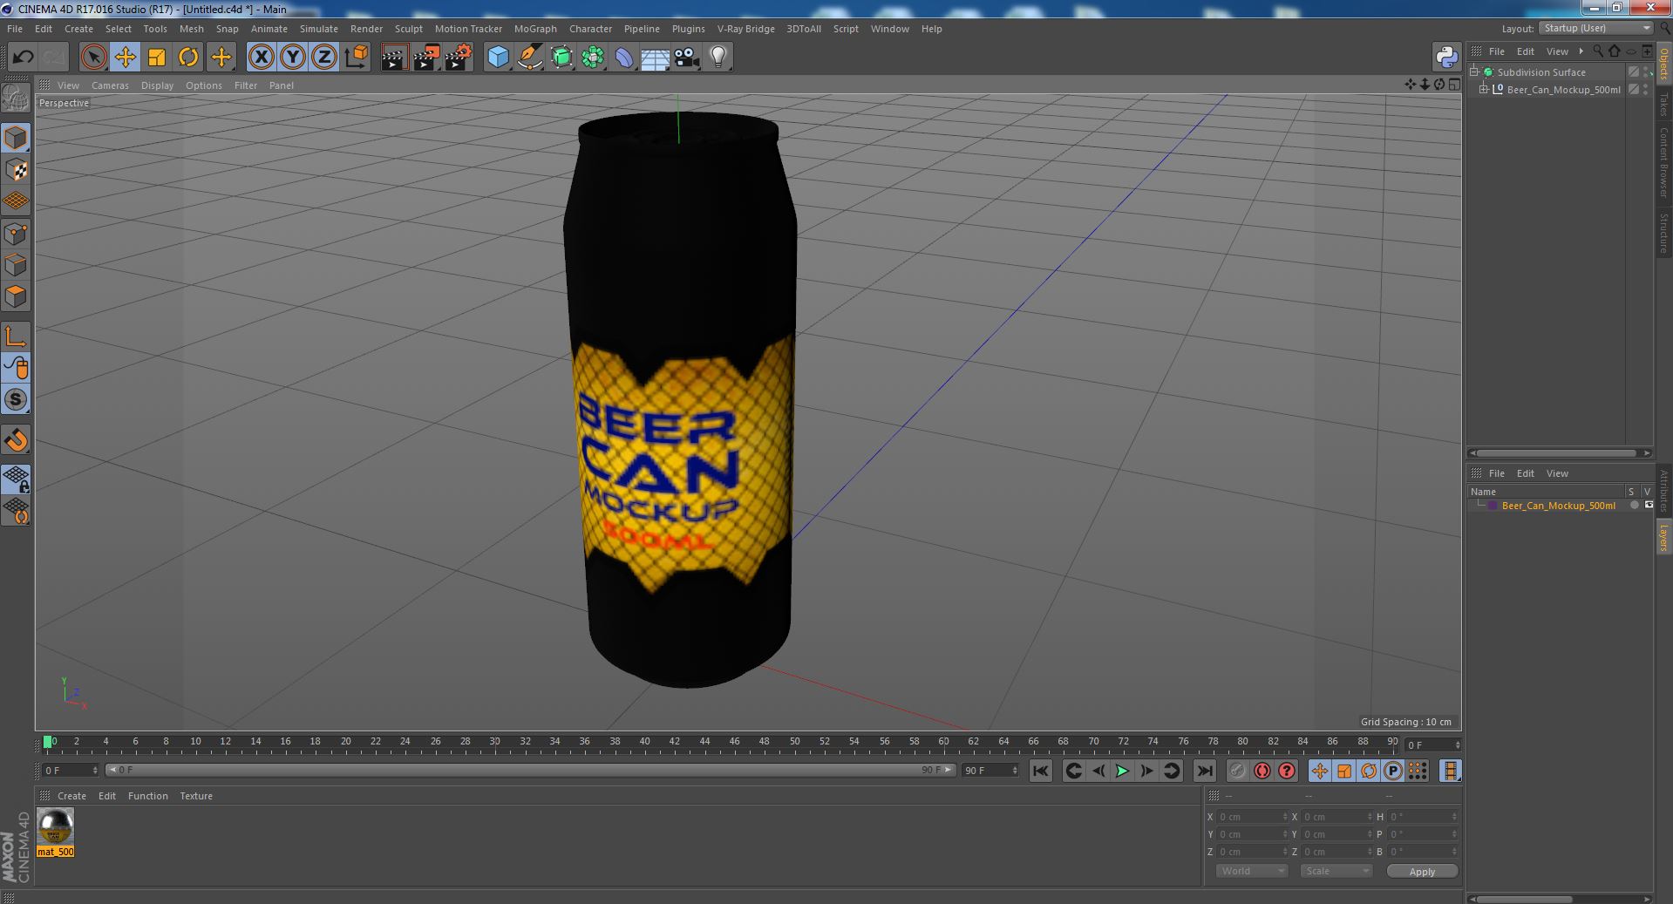Add a Cube primitive object
The width and height of the screenshot is (1673, 904).
[x=498, y=58]
